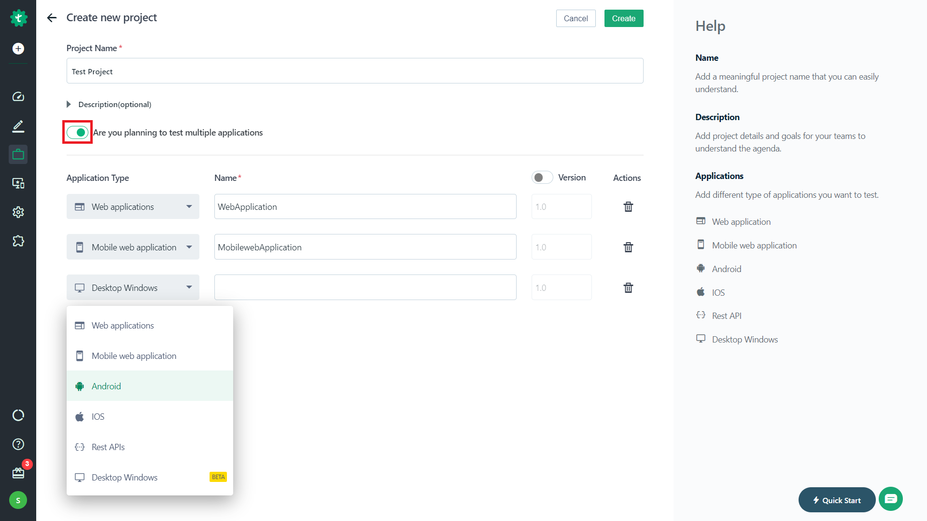Click Rest API in the Help panel

[x=726, y=315]
